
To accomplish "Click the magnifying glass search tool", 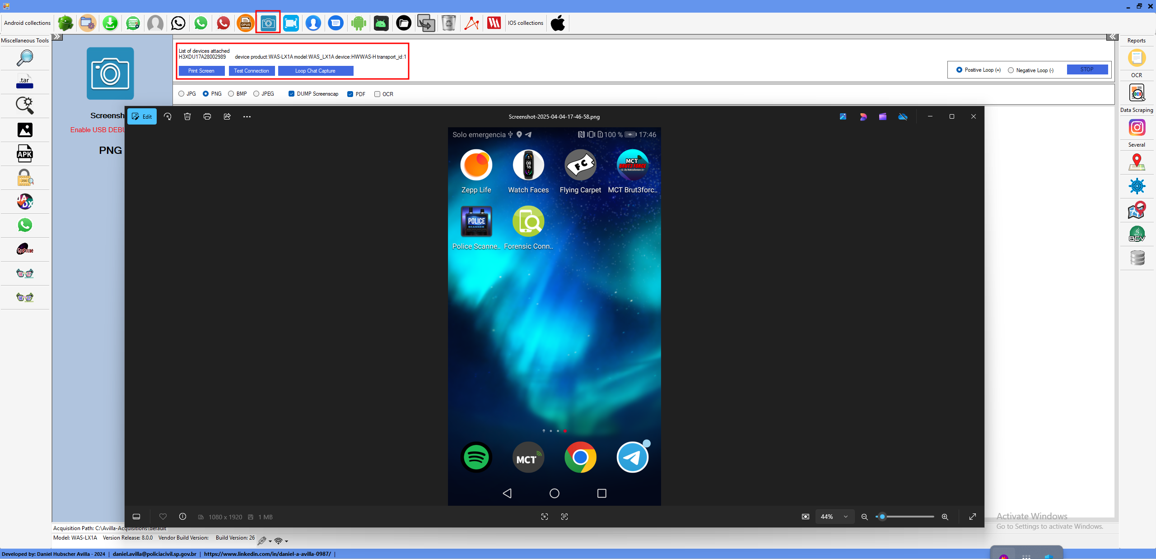I will click(25, 58).
